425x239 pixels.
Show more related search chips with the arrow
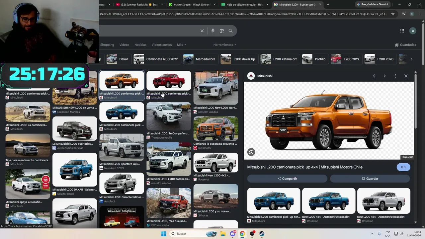(411, 59)
